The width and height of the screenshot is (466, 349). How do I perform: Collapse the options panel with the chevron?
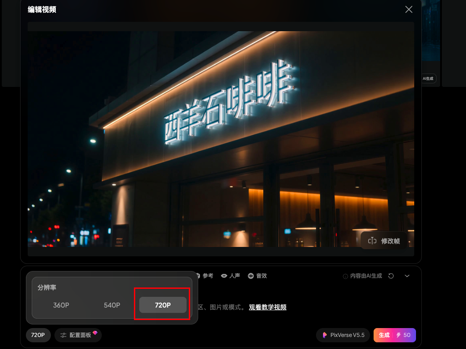[407, 275]
